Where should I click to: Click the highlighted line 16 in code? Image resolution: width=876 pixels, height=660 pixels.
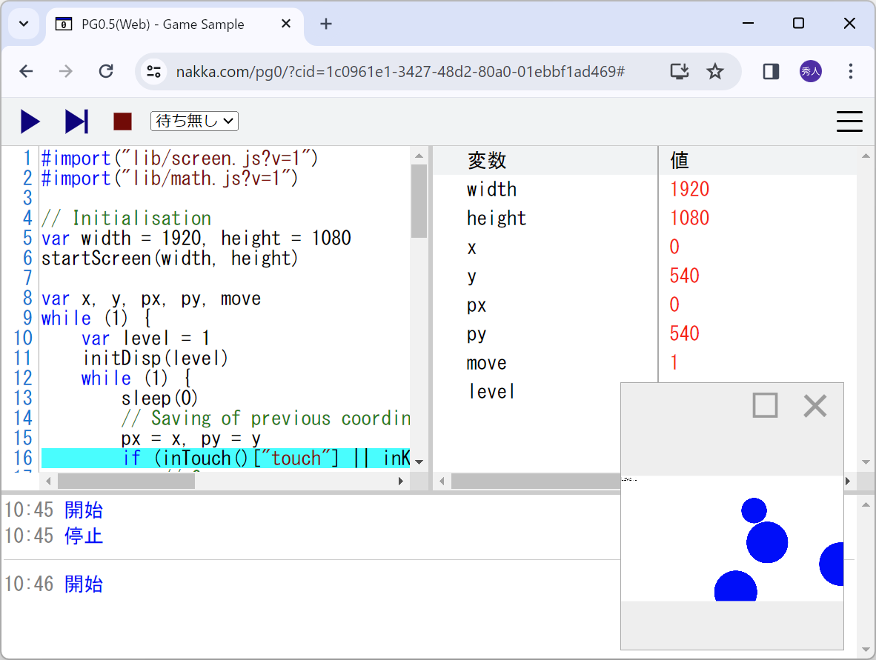[x=226, y=459]
